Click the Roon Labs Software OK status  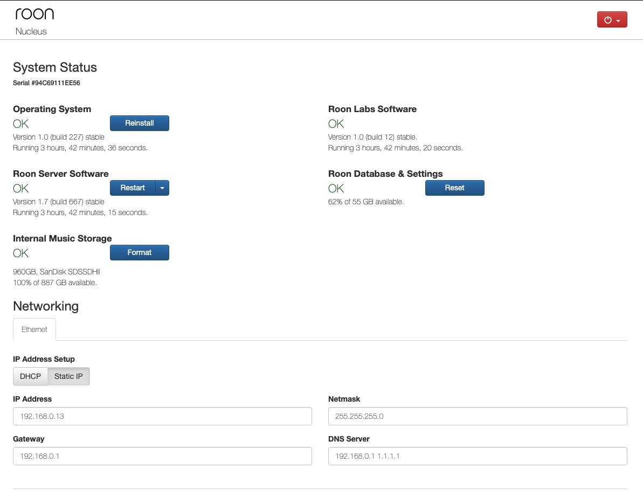(336, 123)
